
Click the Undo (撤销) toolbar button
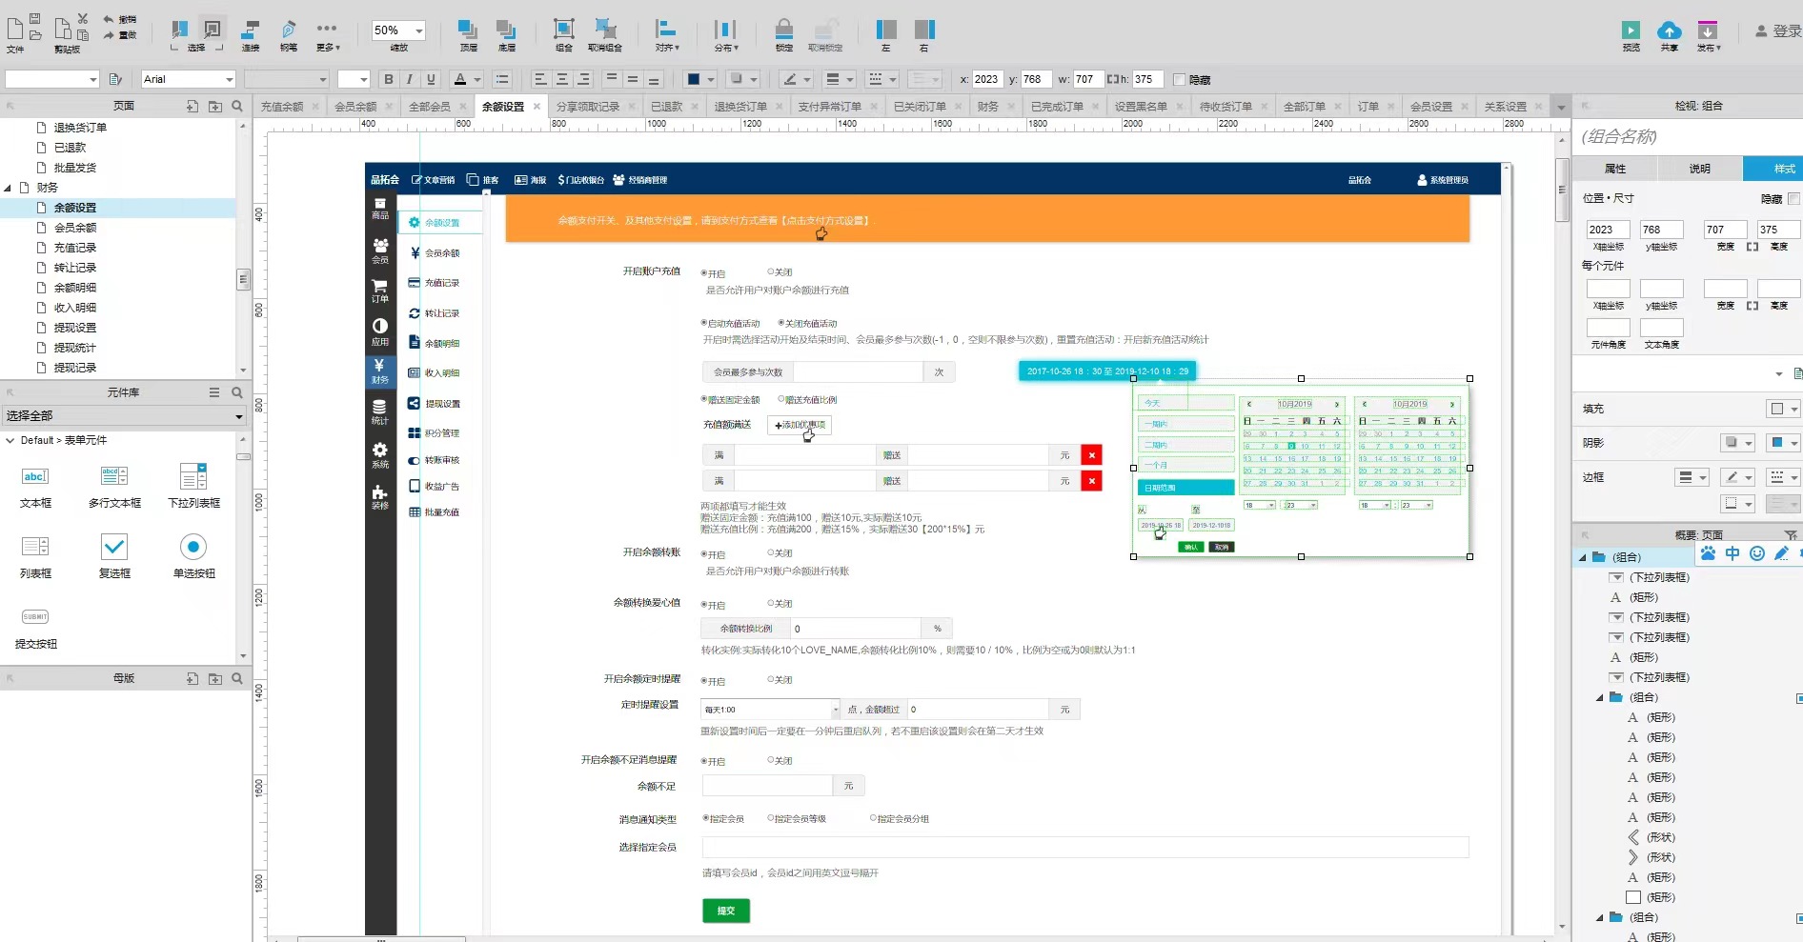coord(119,19)
